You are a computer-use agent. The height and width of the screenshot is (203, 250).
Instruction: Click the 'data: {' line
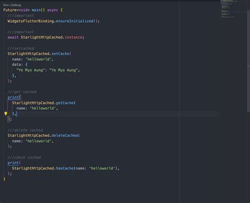(20, 64)
